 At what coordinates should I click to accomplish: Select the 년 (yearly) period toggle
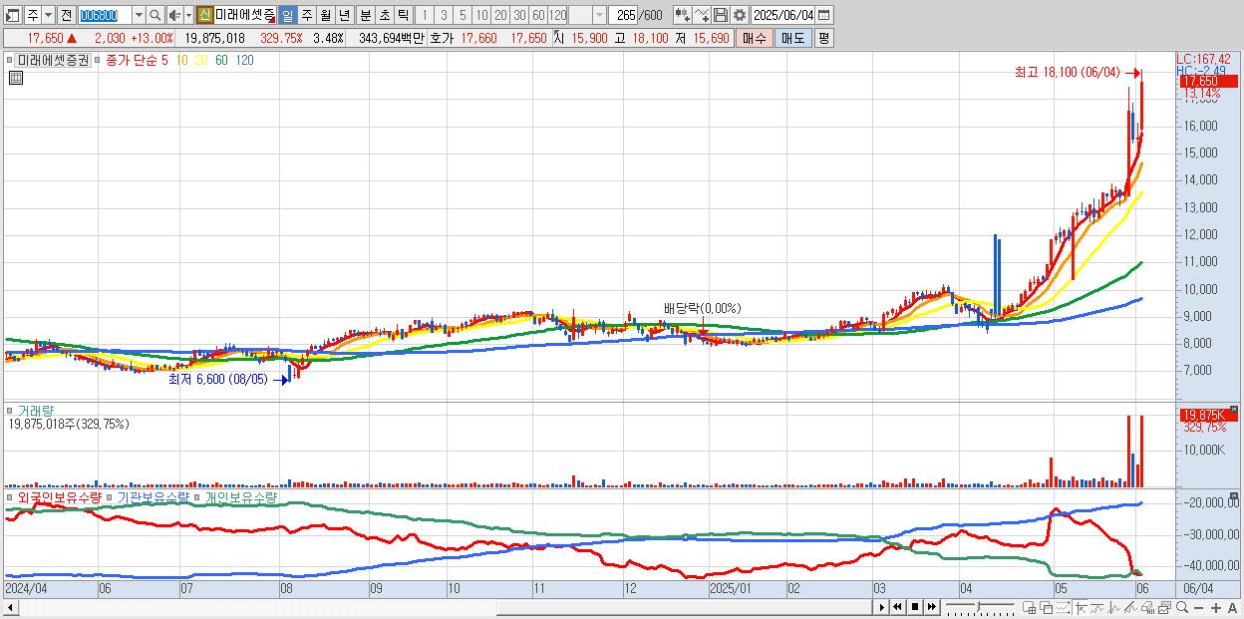point(344,15)
